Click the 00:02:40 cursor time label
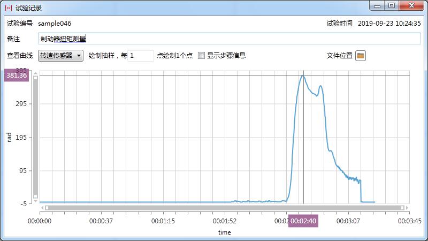This screenshot has height=241, width=428. coord(303,221)
